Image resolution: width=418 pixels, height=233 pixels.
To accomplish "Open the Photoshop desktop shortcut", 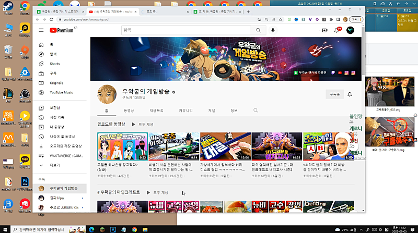I will (x=25, y=184).
